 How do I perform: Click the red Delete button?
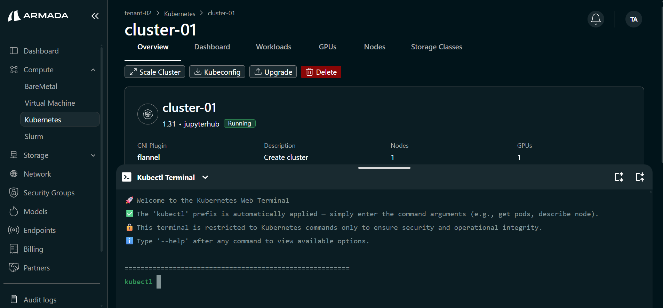[321, 72]
